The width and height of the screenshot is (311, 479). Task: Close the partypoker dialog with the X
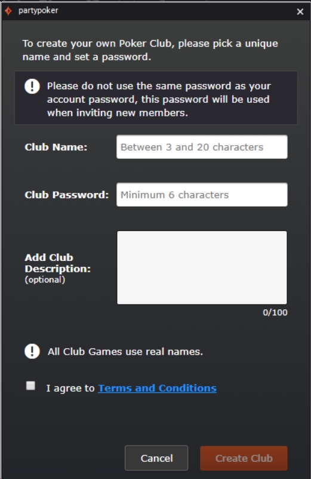[x=300, y=11]
